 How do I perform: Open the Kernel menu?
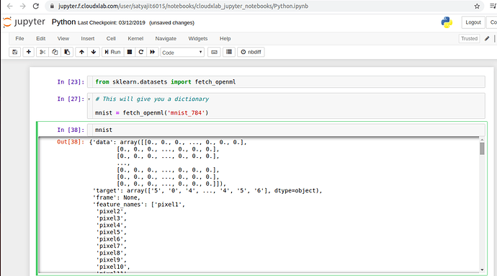(135, 38)
